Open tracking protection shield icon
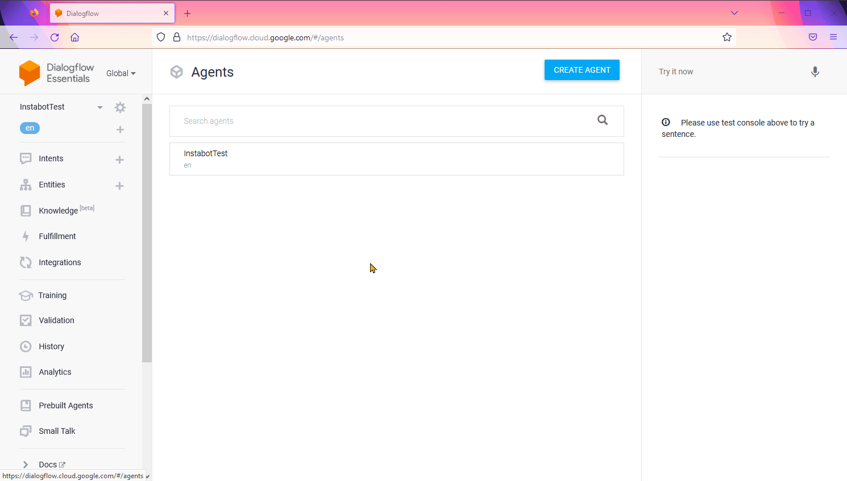Viewport: 847px width, 481px height. pos(161,37)
